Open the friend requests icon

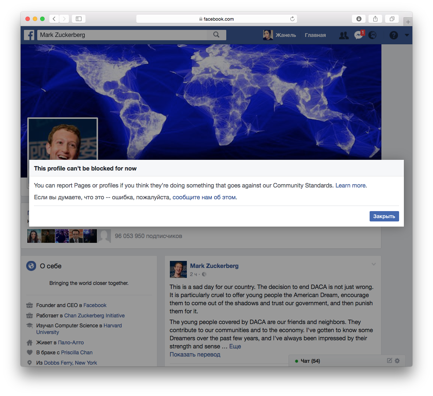(x=344, y=35)
